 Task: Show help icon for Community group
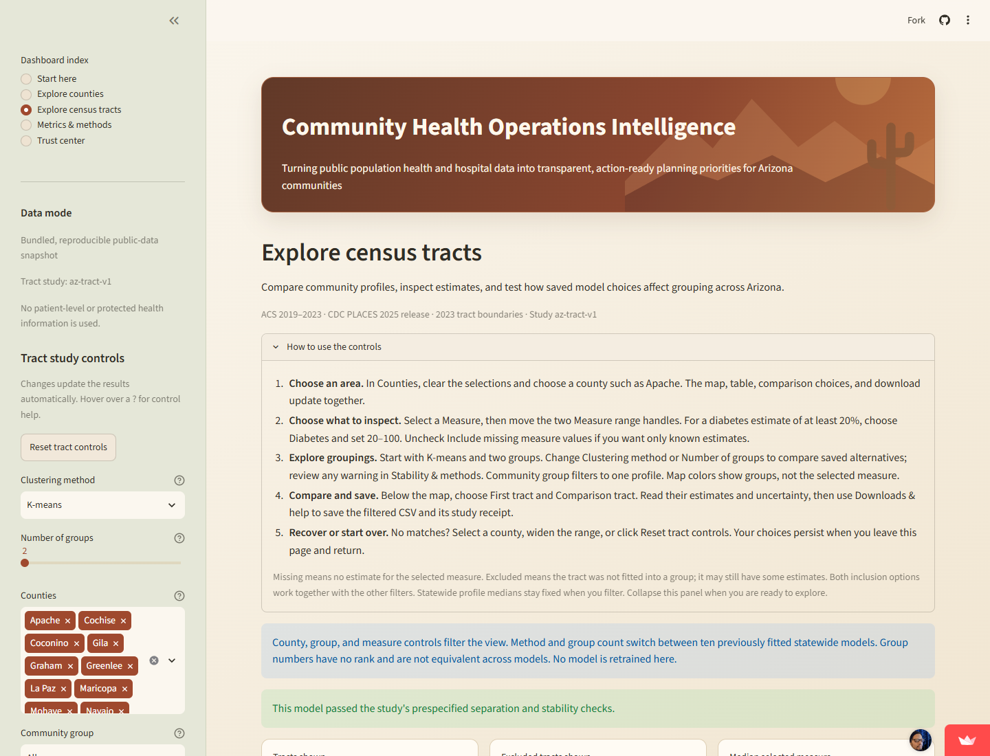pos(179,733)
